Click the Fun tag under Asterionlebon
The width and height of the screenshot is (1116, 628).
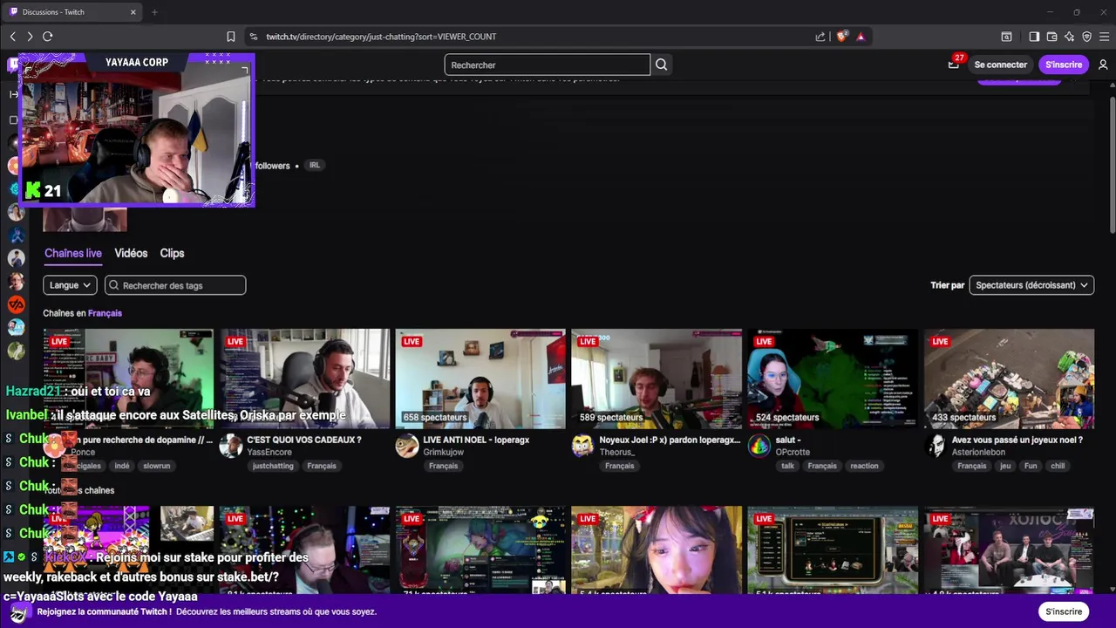(1031, 466)
